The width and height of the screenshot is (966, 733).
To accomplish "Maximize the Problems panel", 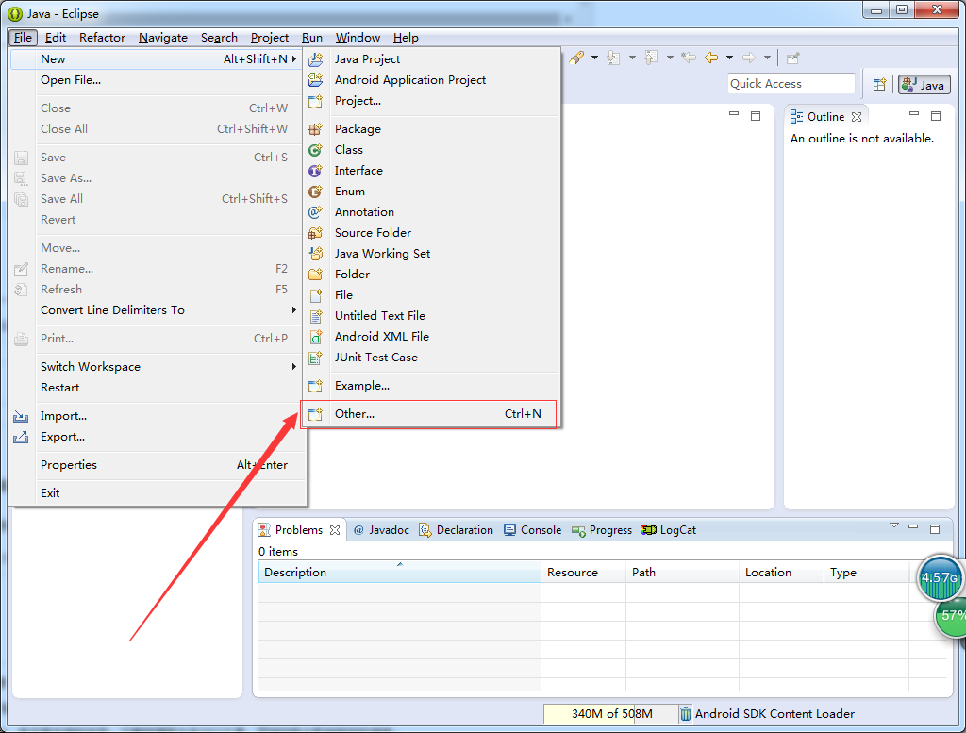I will tap(935, 529).
